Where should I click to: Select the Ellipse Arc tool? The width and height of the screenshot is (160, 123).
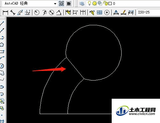2,94
